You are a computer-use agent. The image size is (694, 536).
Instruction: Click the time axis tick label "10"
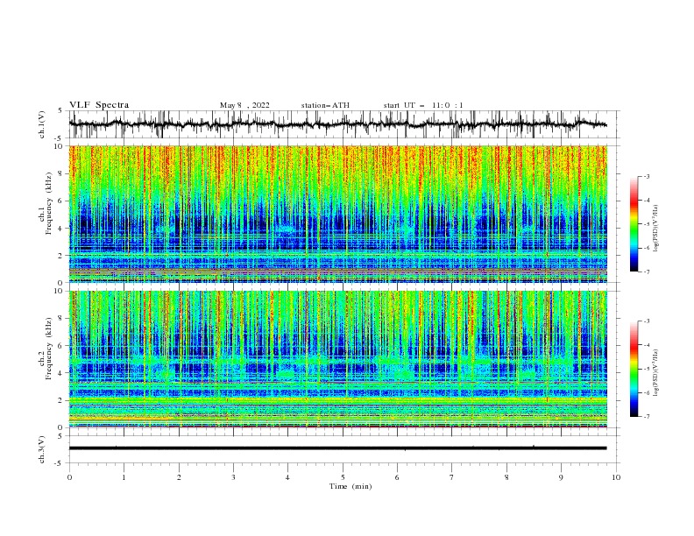tap(616, 477)
